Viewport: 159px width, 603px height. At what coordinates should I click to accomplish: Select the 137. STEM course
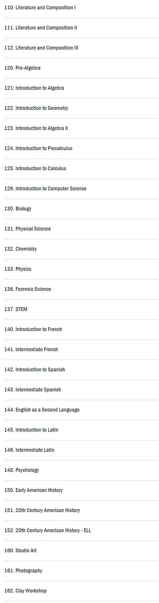point(16,309)
